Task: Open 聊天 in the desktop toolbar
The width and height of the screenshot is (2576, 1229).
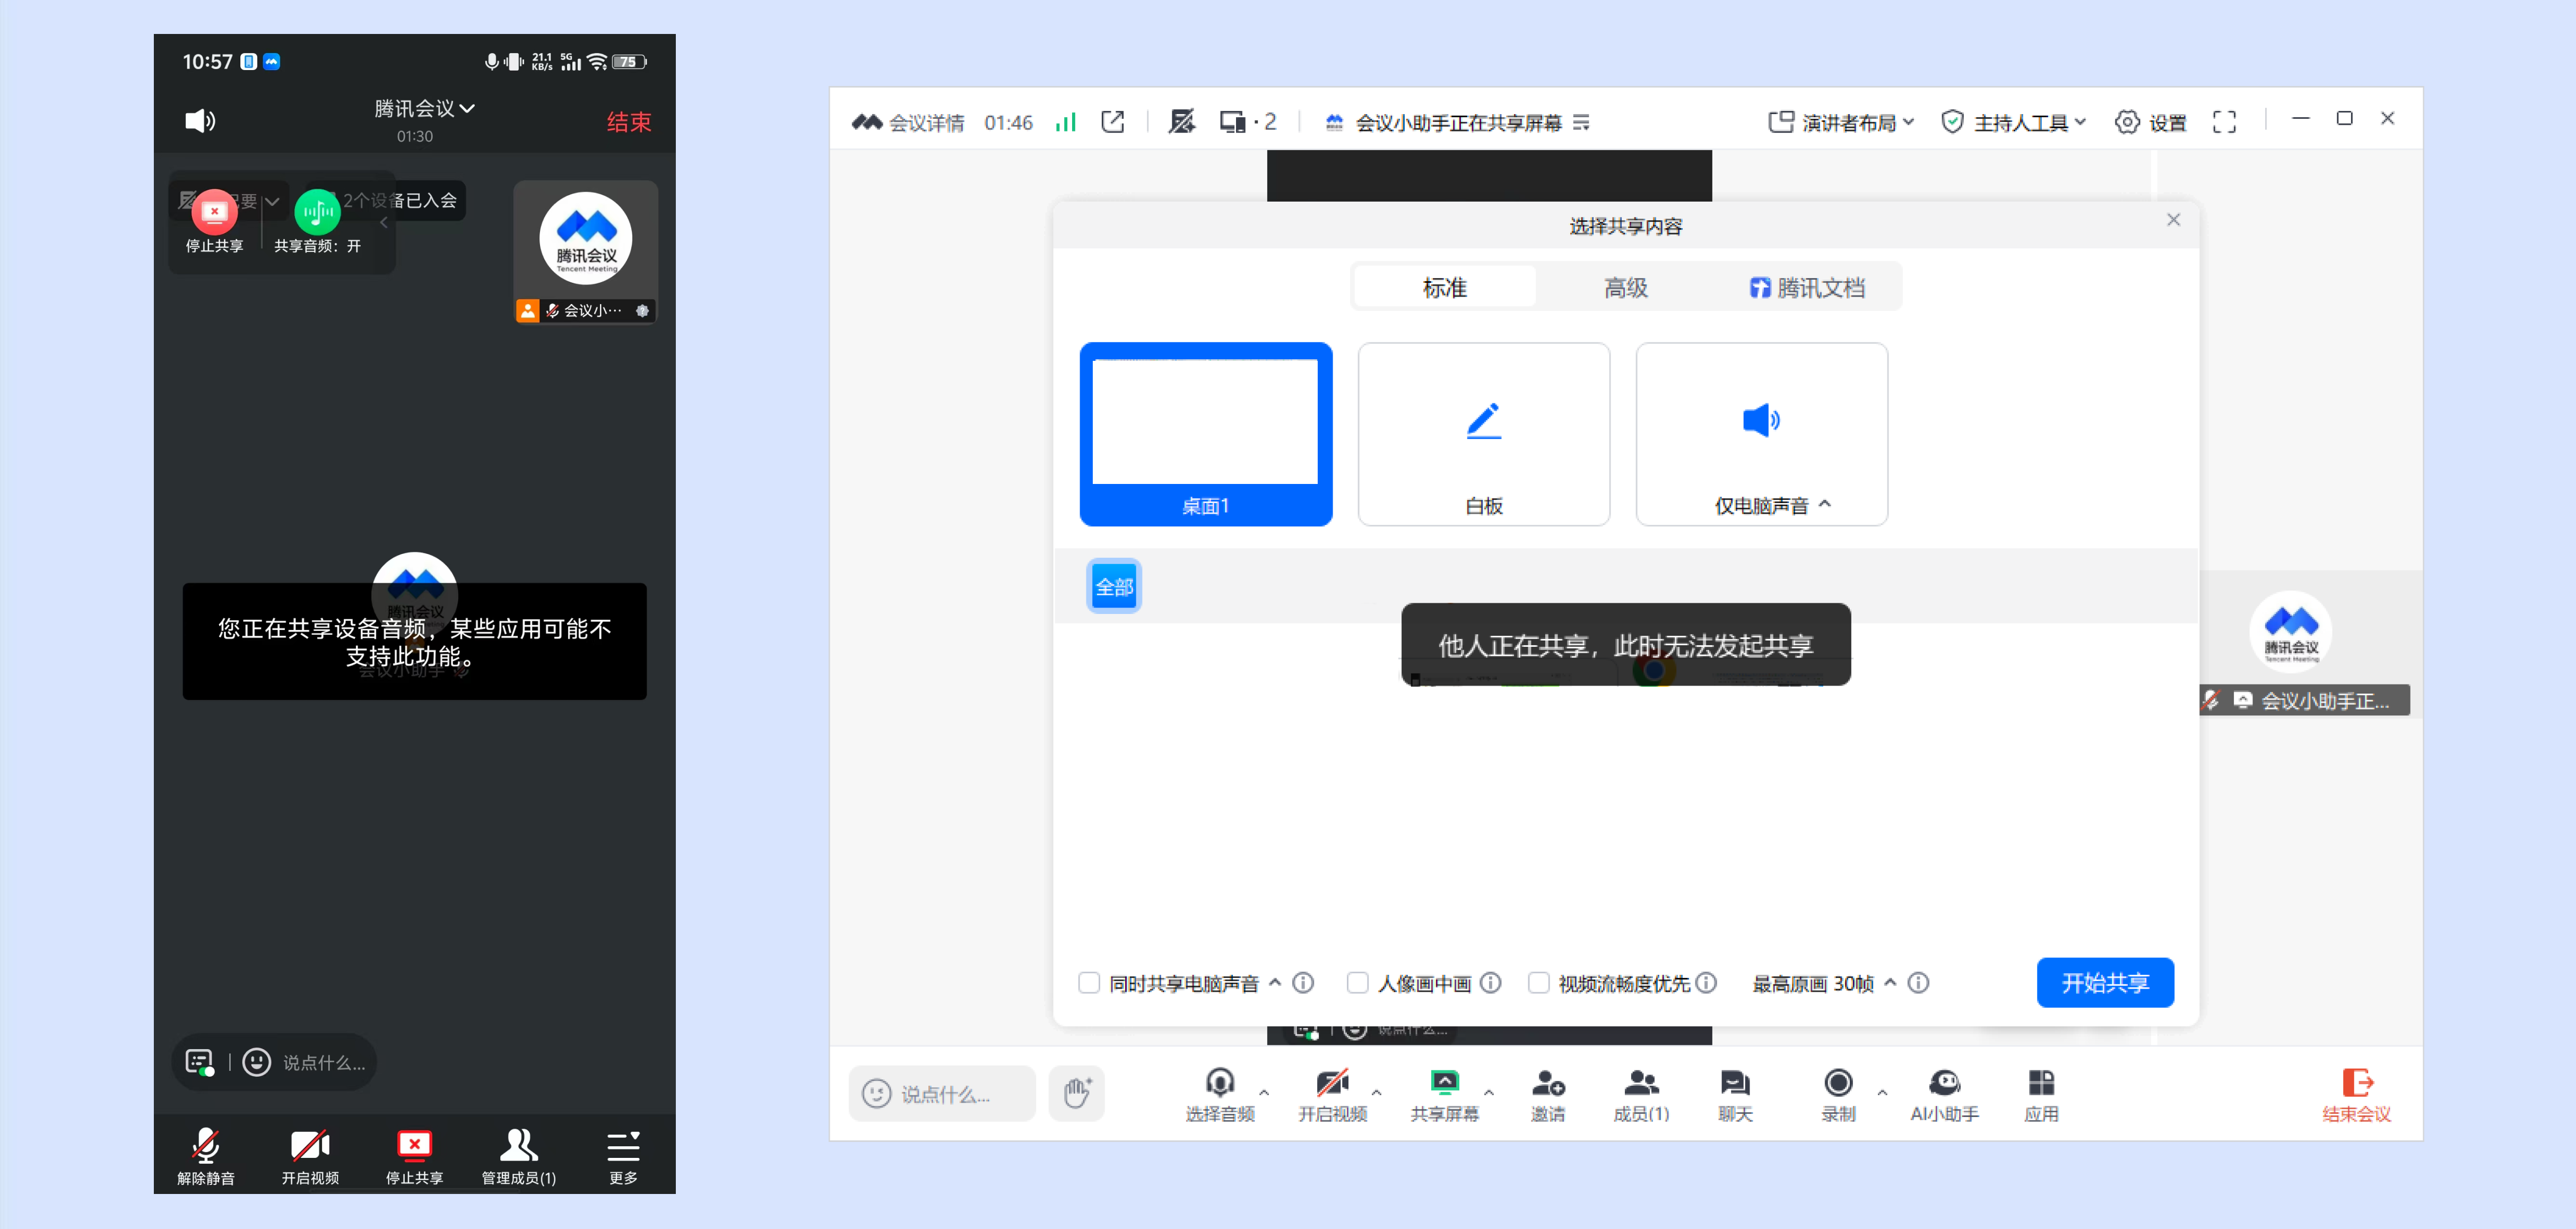Action: tap(1735, 1095)
